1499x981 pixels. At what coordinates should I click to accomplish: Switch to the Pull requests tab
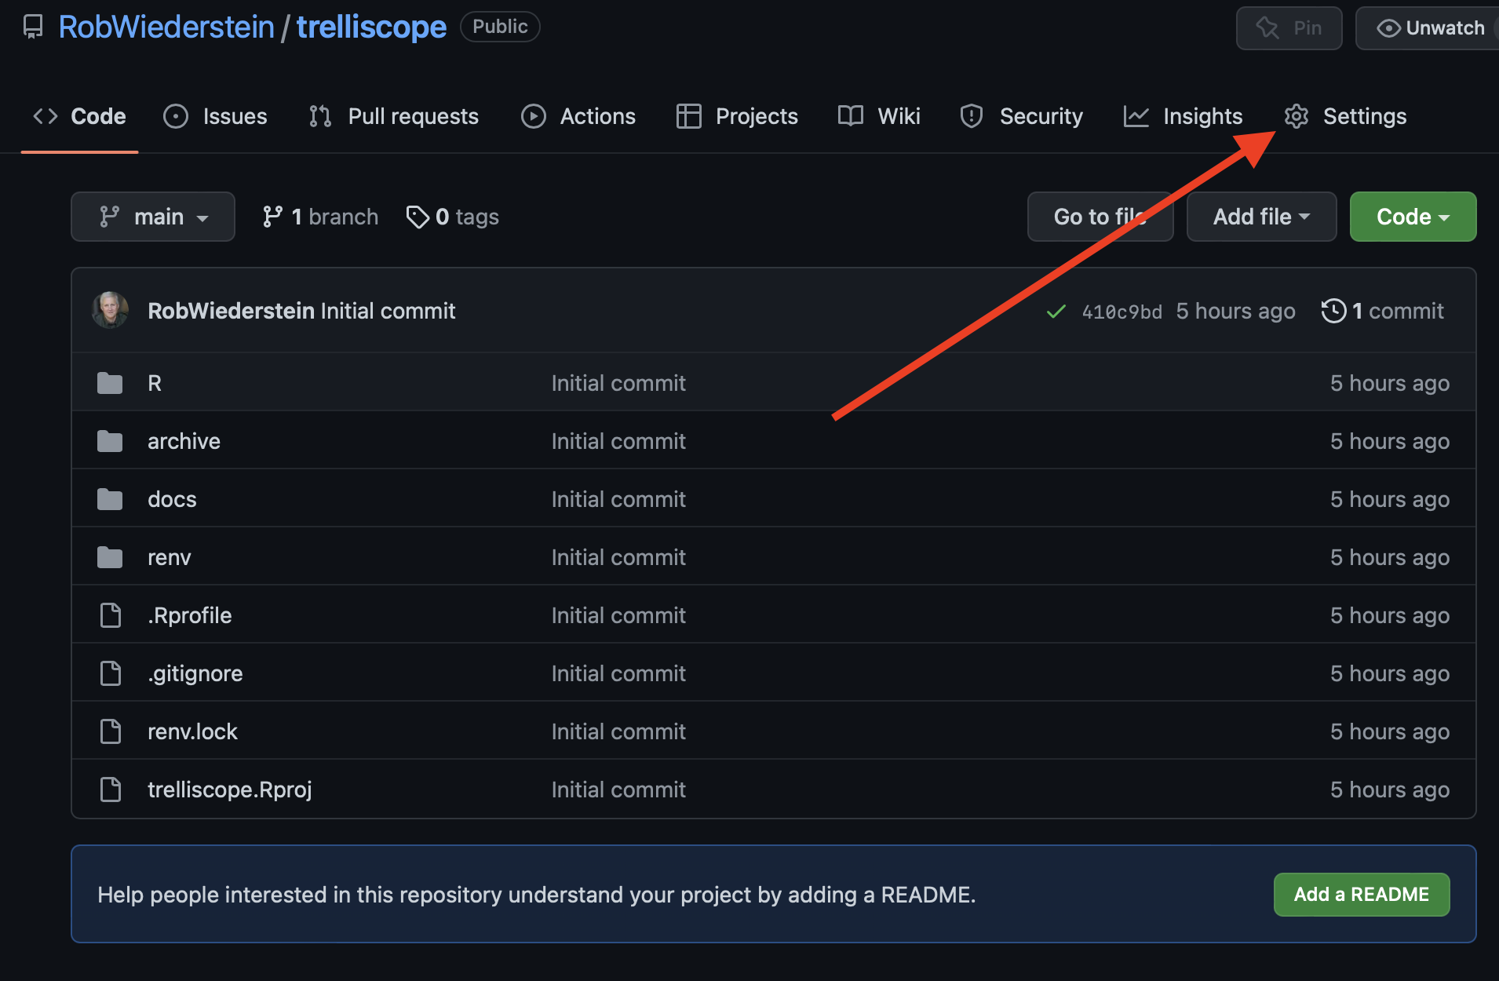394,116
